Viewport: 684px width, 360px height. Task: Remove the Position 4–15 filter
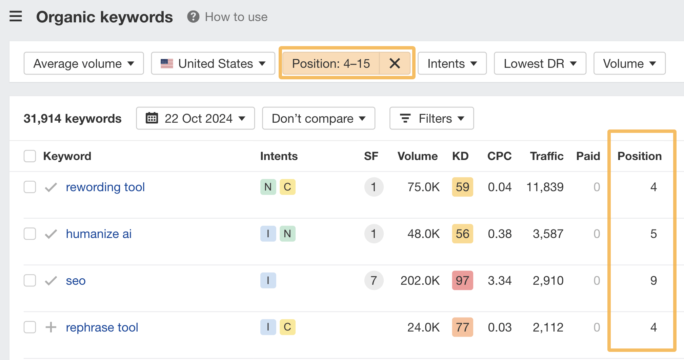pyautogui.click(x=395, y=63)
